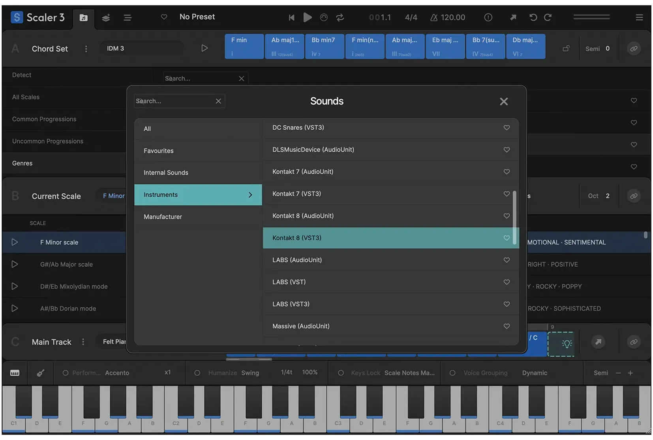The width and height of the screenshot is (653, 440).
Task: Play the F Minor scale
Action: 15,242
